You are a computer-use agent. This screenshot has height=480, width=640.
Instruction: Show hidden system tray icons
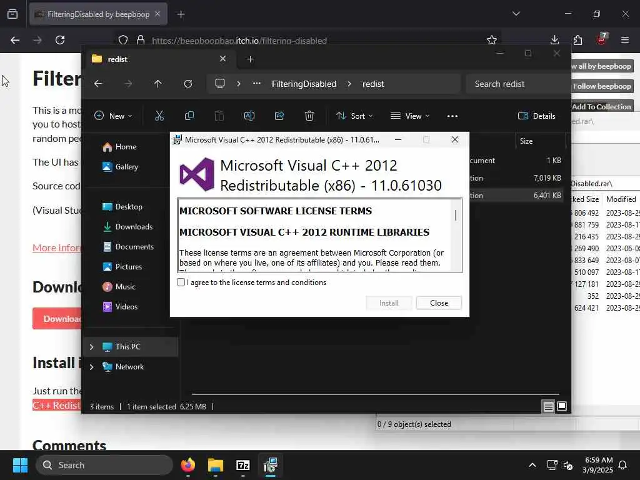coord(532,465)
